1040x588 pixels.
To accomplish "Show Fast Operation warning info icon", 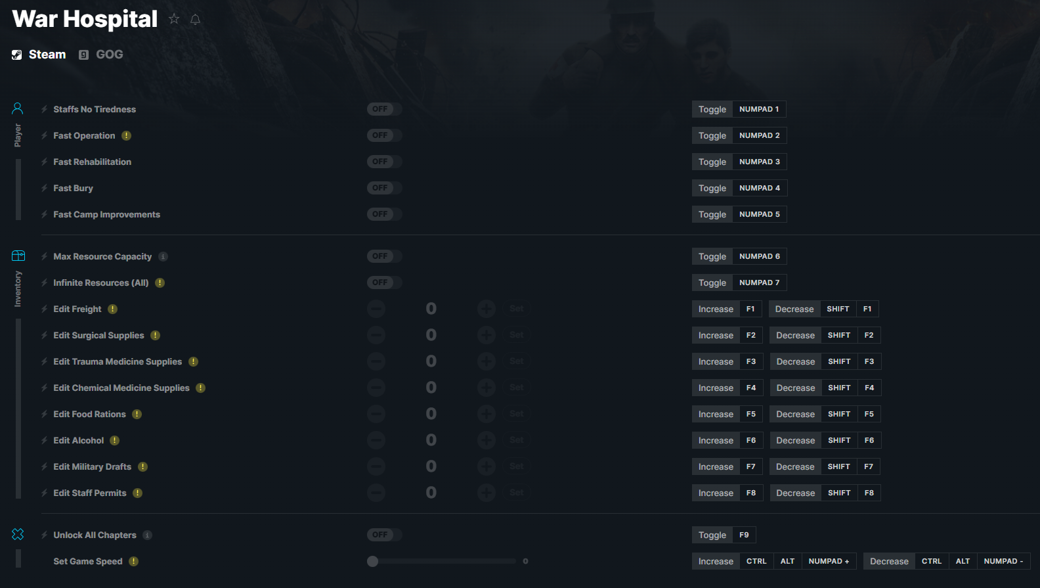I will coord(127,135).
